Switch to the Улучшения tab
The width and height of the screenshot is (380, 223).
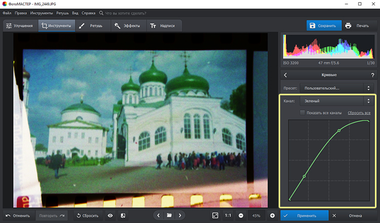[20, 25]
